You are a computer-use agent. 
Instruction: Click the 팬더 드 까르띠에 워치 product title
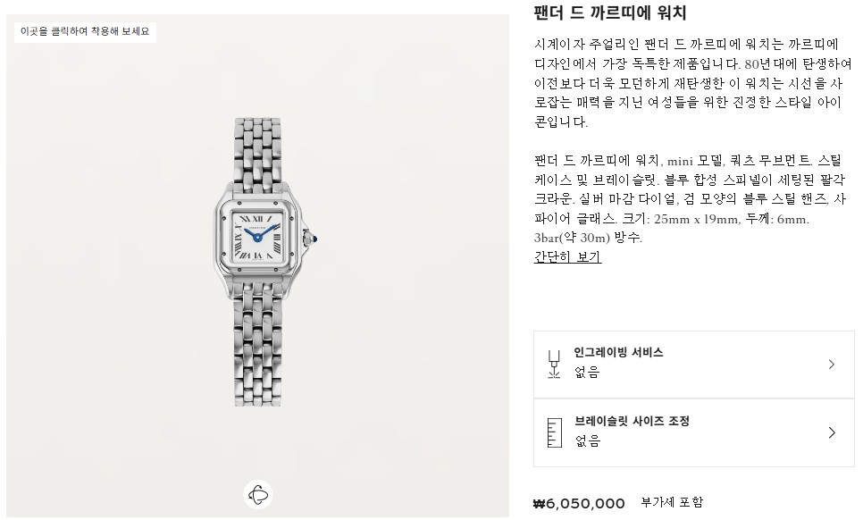tap(610, 13)
